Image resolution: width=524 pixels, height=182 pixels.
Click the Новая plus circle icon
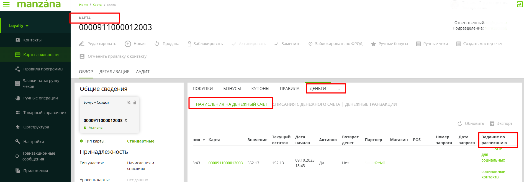coord(128,44)
